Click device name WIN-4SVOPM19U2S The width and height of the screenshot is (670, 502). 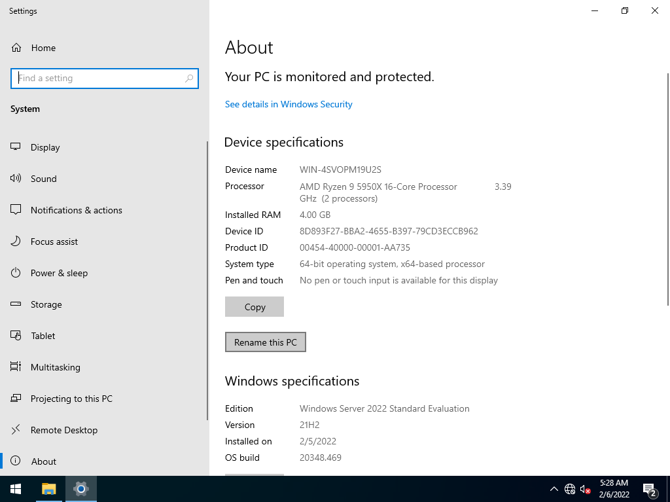click(x=340, y=170)
